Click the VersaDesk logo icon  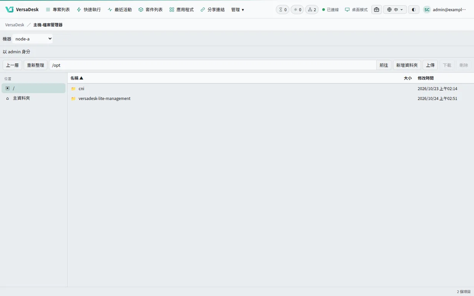[9, 10]
